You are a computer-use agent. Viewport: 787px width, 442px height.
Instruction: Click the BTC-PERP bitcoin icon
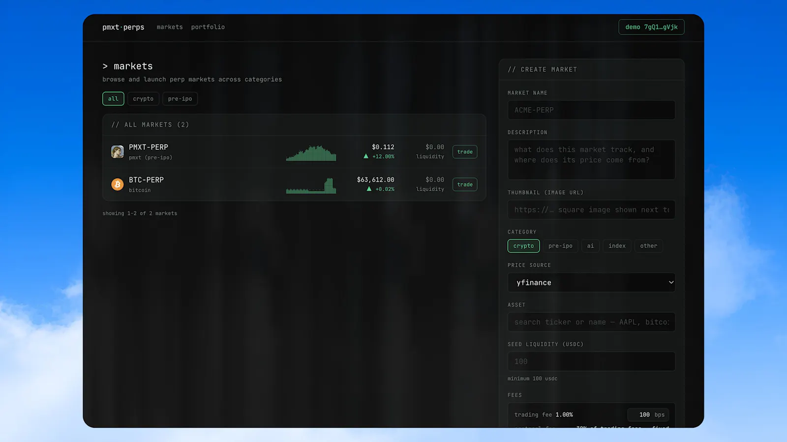(117, 185)
